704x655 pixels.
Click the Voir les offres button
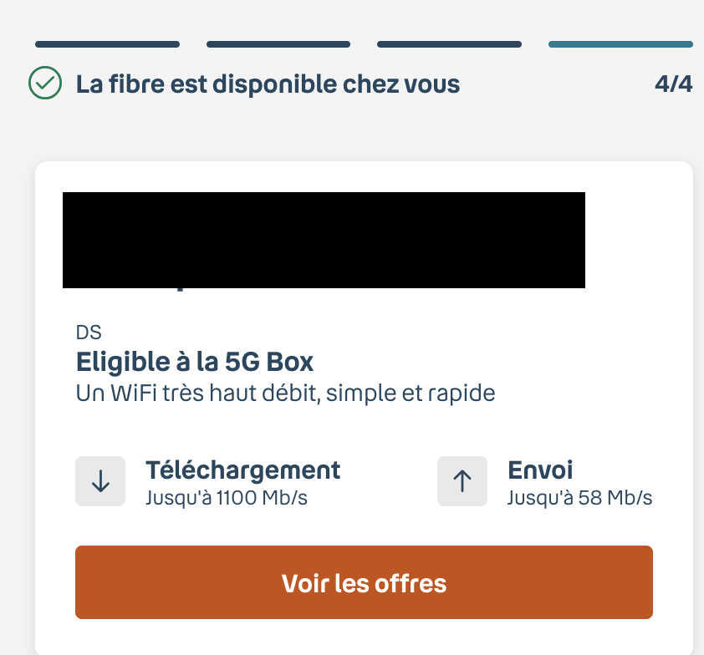click(364, 582)
